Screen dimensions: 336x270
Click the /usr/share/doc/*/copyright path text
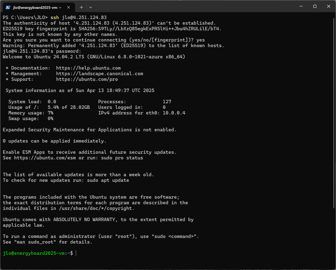pyautogui.click(x=95, y=208)
